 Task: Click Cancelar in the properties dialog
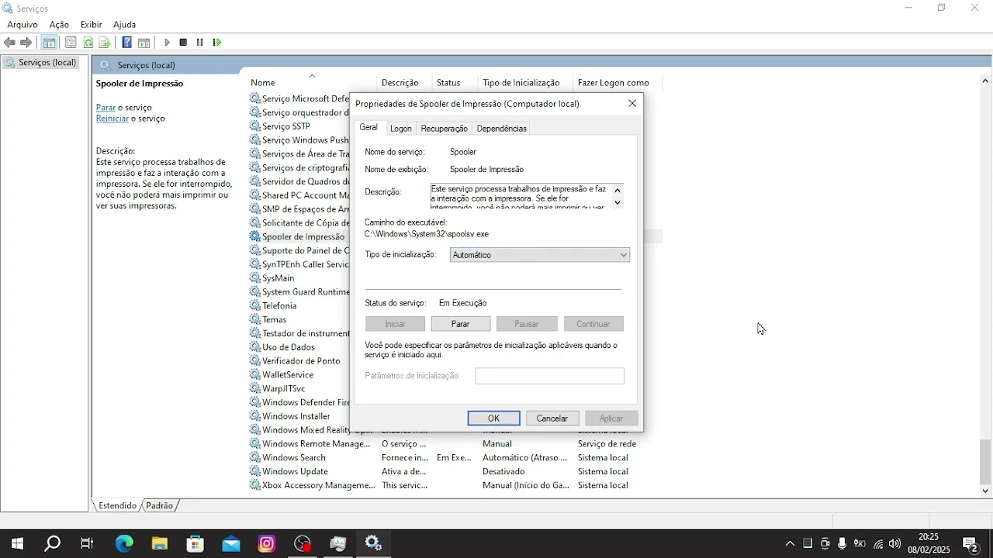click(552, 418)
